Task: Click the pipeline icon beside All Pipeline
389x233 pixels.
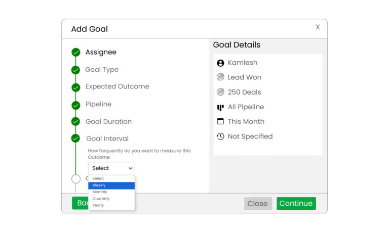Action: 220,107
